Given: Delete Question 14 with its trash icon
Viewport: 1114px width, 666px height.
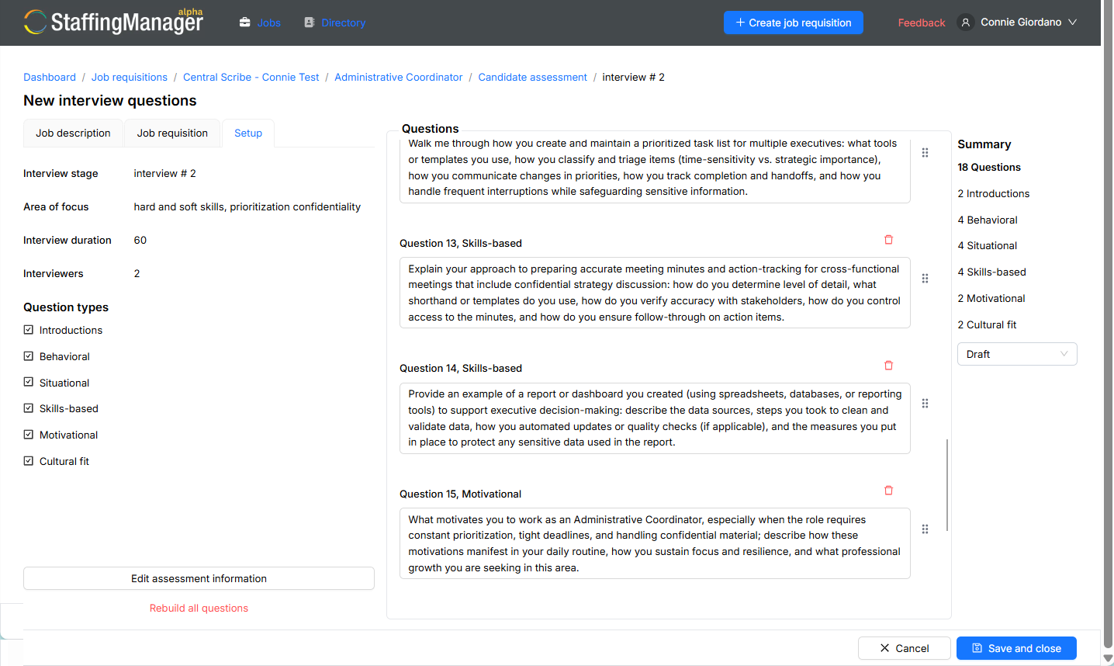Looking at the screenshot, I should [889, 365].
